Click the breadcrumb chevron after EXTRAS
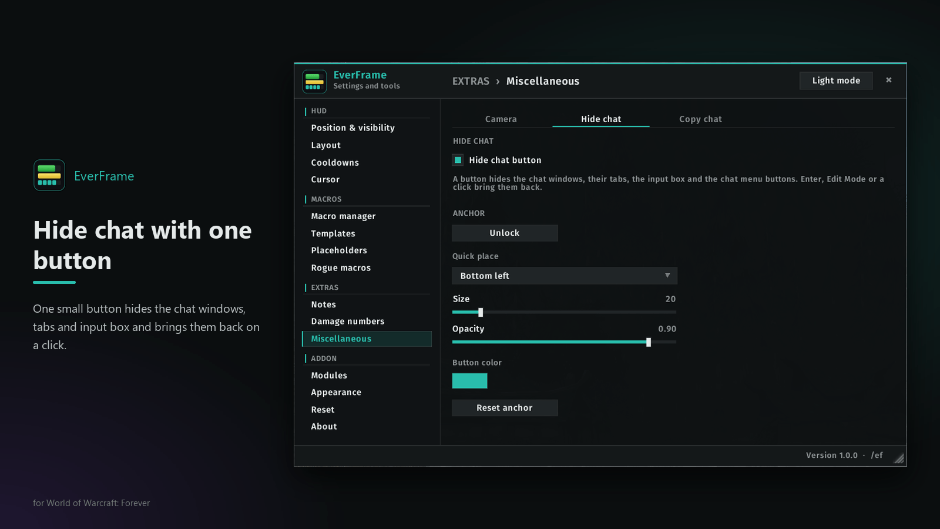The height and width of the screenshot is (529, 940). [x=498, y=81]
